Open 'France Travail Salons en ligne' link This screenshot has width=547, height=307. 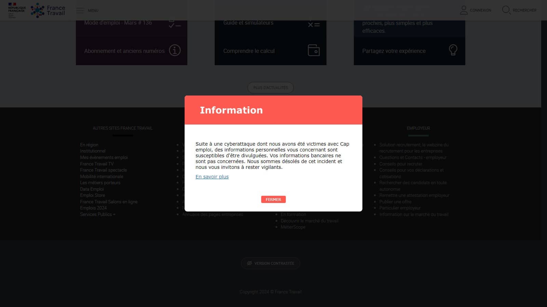point(109,202)
